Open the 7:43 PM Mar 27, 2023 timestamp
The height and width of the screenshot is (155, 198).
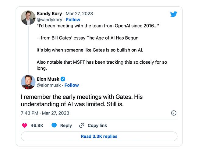click(x=45, y=113)
